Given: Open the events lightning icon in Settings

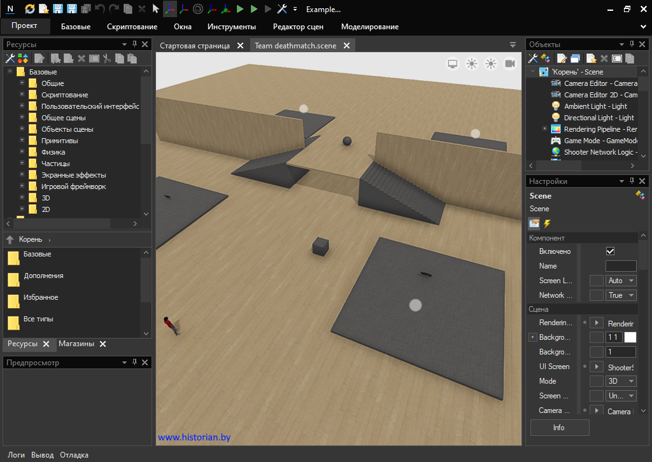Looking at the screenshot, I should click(547, 223).
